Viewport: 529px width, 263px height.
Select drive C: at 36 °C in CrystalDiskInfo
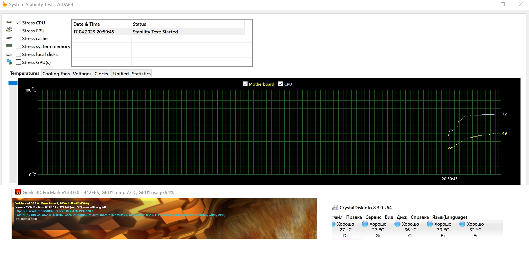pos(411,230)
